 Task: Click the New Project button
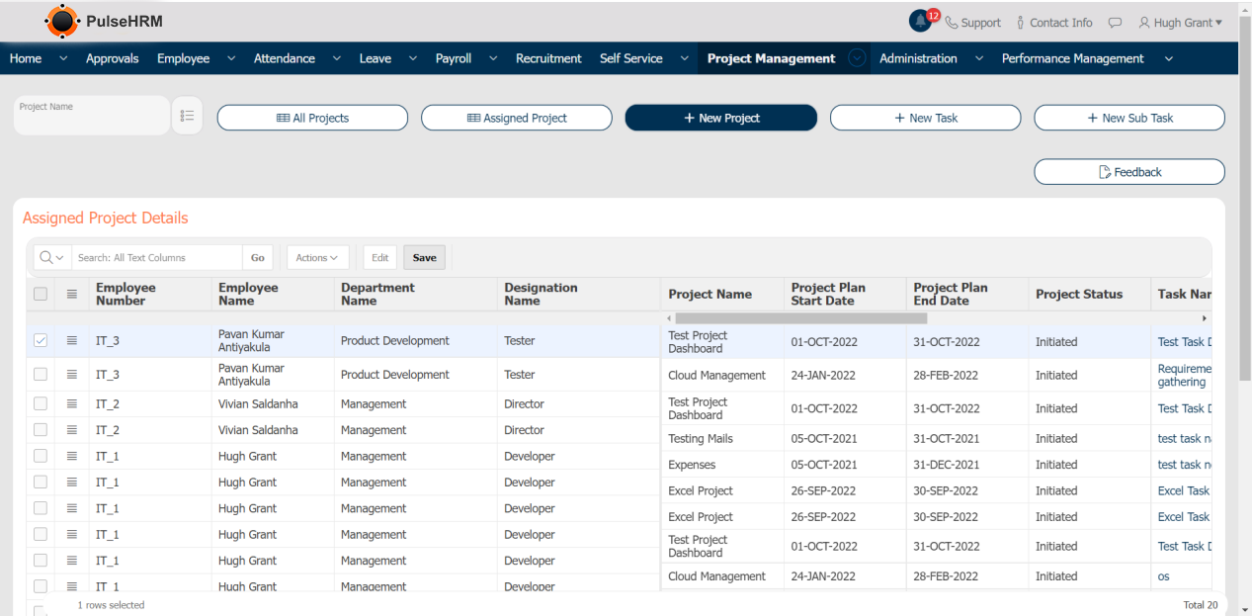coord(720,118)
